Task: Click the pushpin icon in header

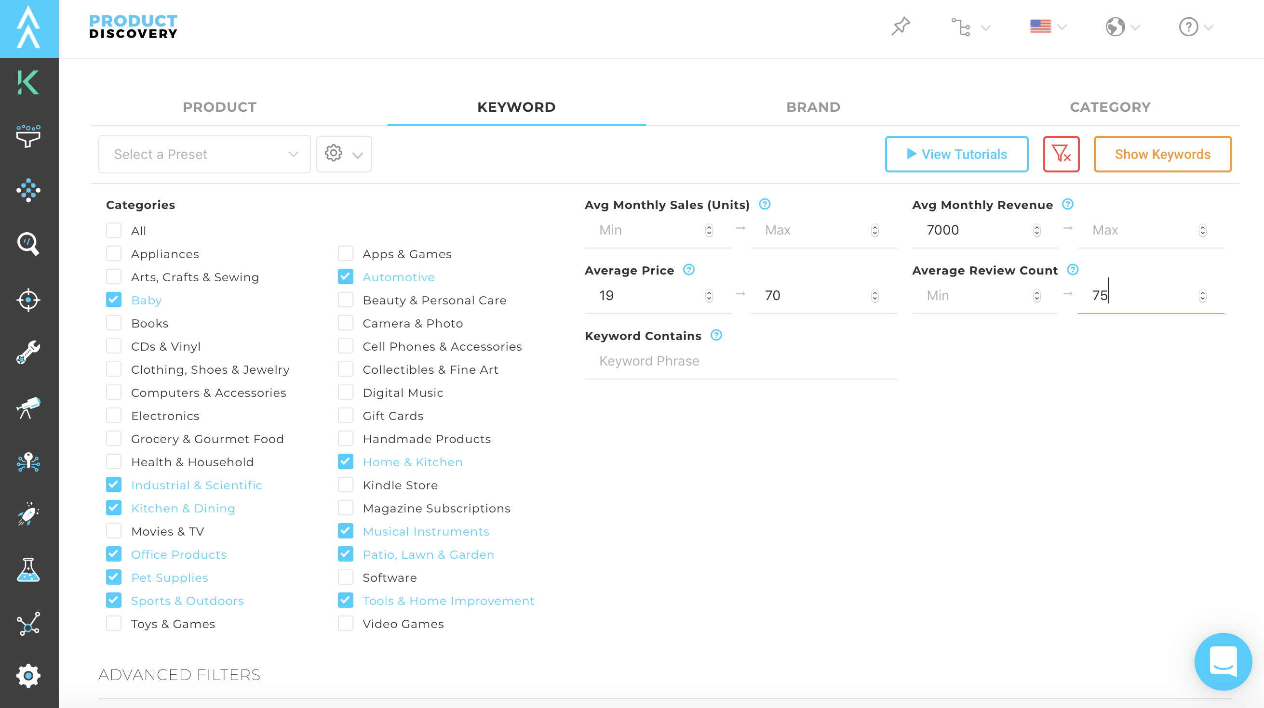Action: [x=901, y=26]
